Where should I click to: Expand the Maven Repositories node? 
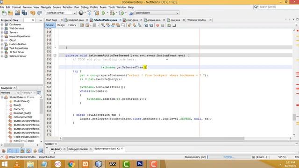click(x=2, y=36)
